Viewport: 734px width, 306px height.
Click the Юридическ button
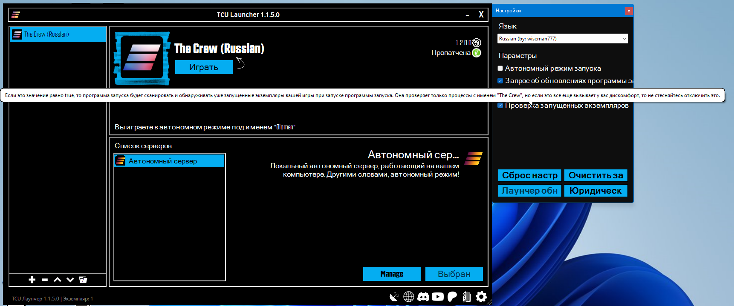(x=596, y=191)
